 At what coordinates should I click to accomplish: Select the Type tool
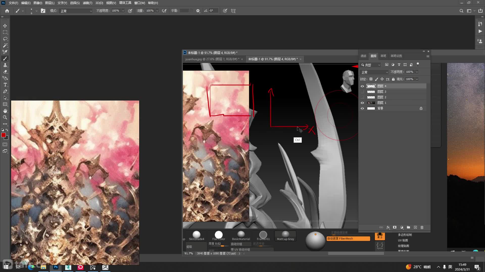click(x=5, y=85)
